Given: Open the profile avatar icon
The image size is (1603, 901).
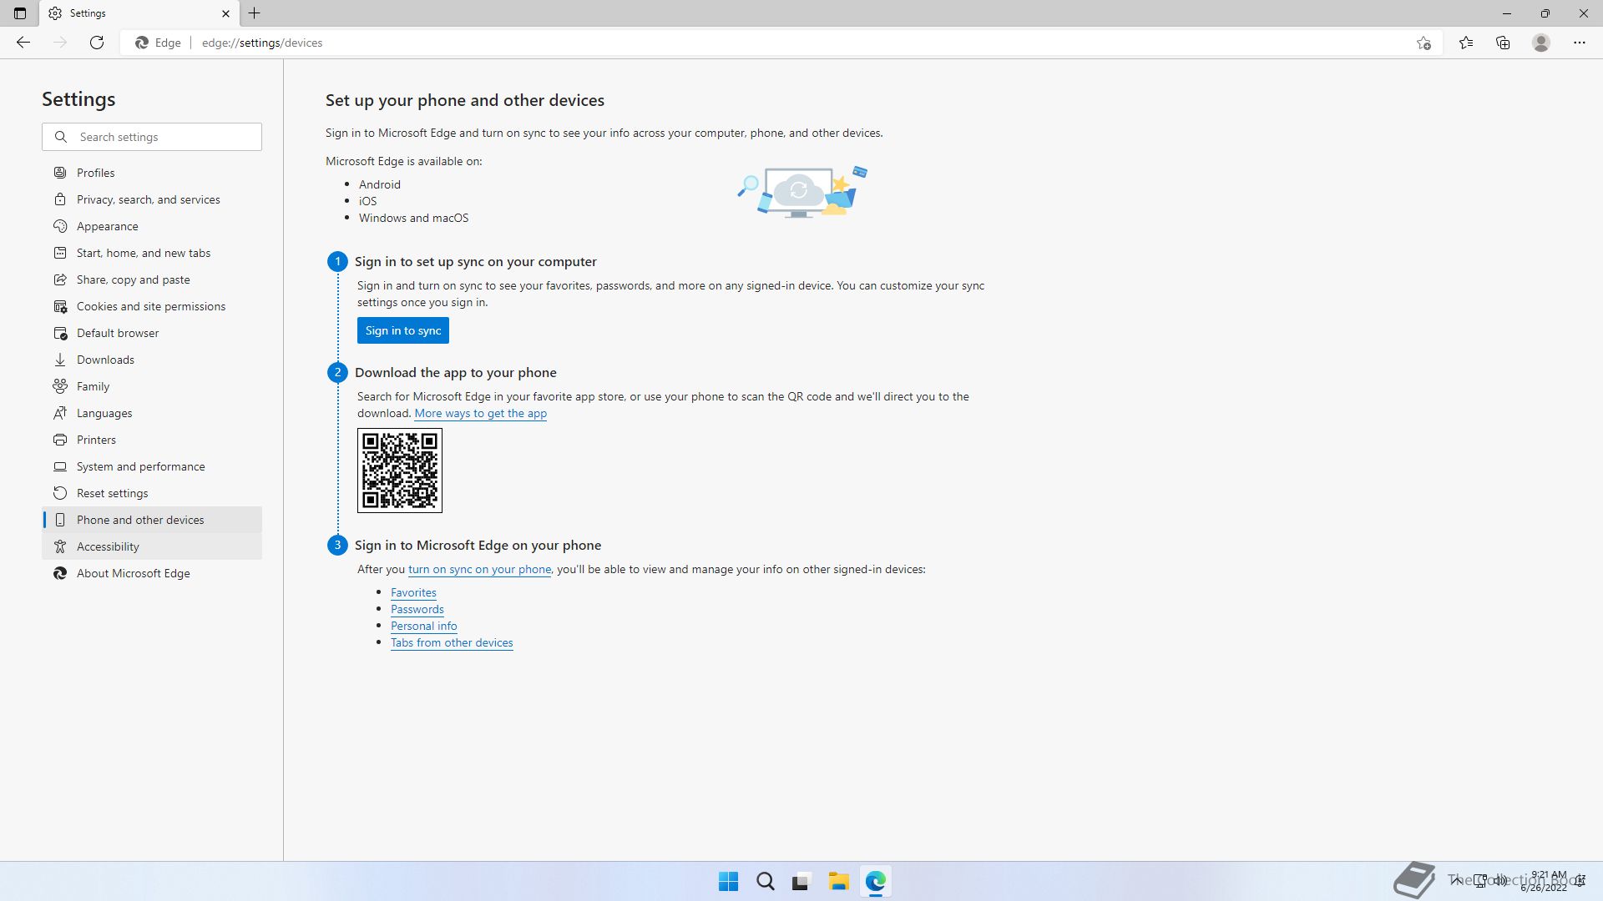Looking at the screenshot, I should 1541,43.
